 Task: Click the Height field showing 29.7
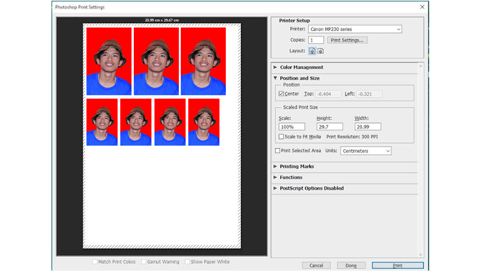click(x=330, y=127)
